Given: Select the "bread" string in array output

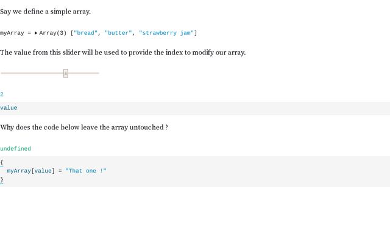Looking at the screenshot, I should 85,33.
